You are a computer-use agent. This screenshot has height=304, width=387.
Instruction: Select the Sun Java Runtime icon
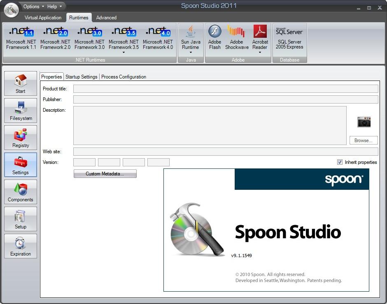191,32
